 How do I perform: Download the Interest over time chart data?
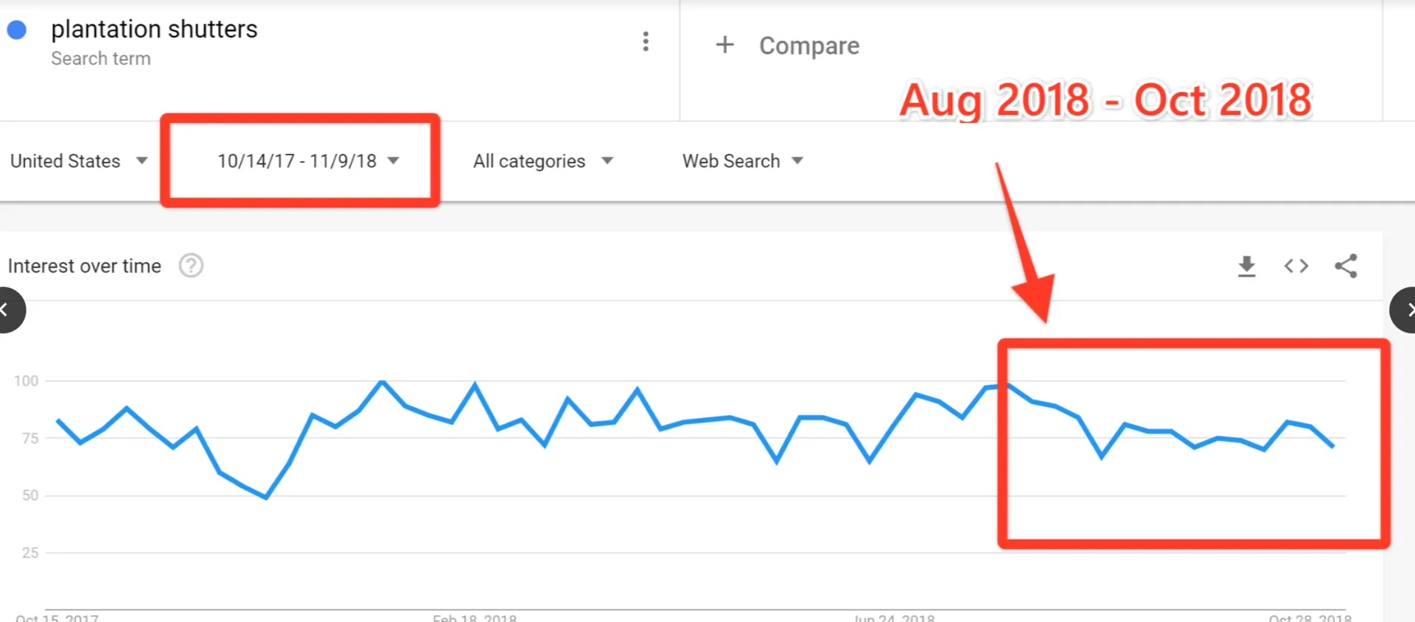[x=1246, y=266]
